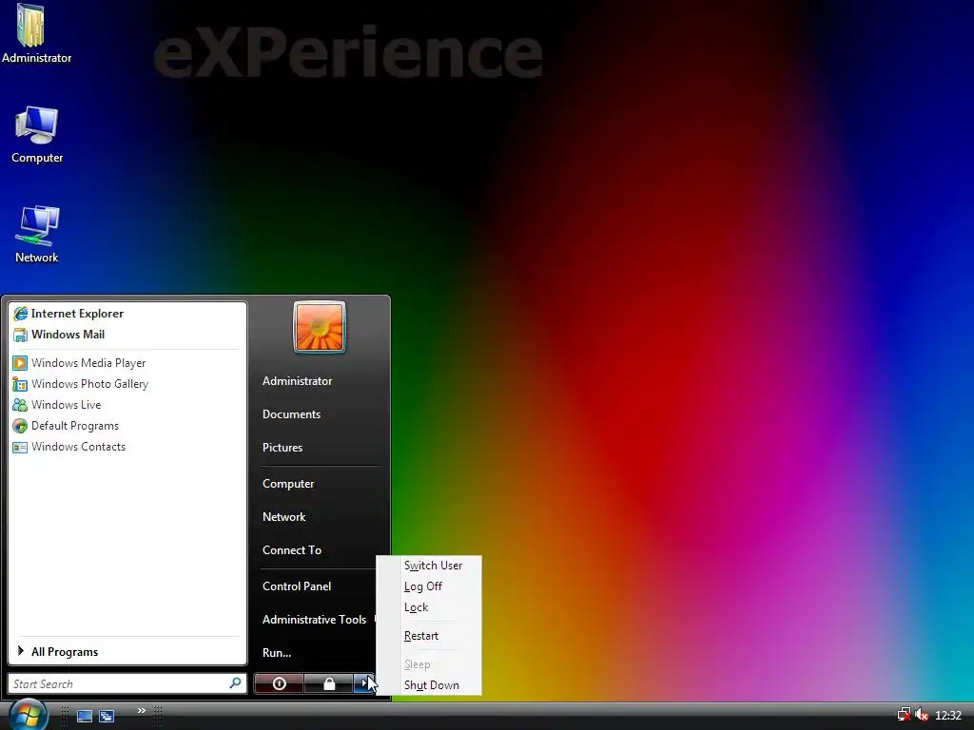Click the Windows Photo Gallery icon

click(20, 384)
